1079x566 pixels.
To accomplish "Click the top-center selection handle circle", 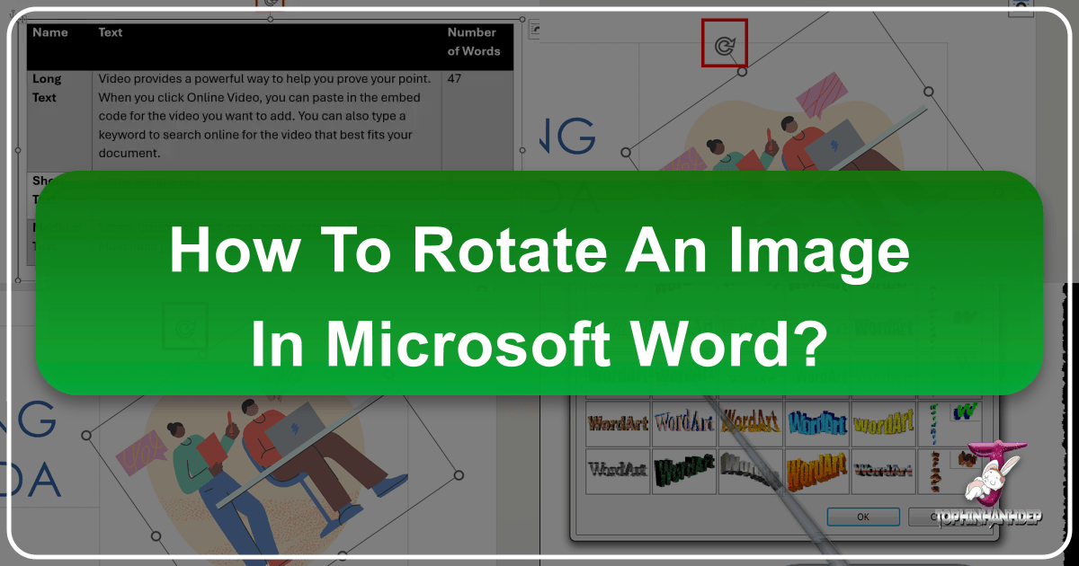I will point(741,72).
